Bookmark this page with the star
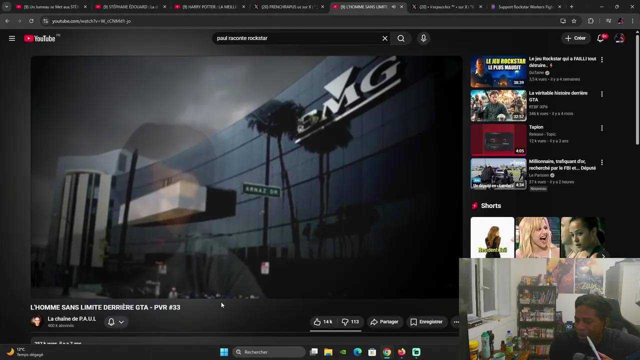This screenshot has width=640, height=360. tap(574, 21)
